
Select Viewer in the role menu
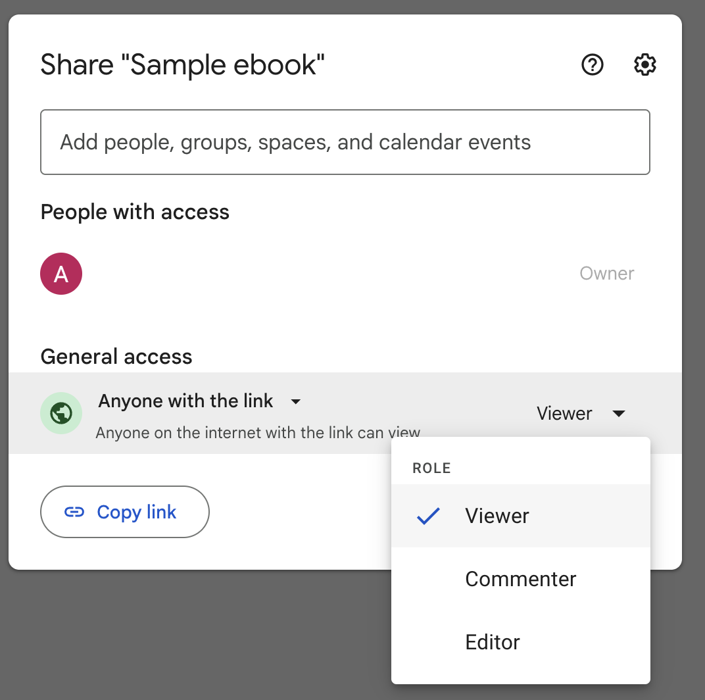pyautogui.click(x=497, y=516)
